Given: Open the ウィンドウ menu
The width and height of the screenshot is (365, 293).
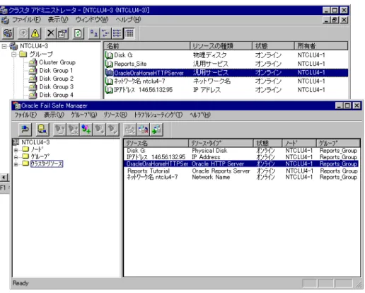Looking at the screenshot, I should (x=92, y=20).
